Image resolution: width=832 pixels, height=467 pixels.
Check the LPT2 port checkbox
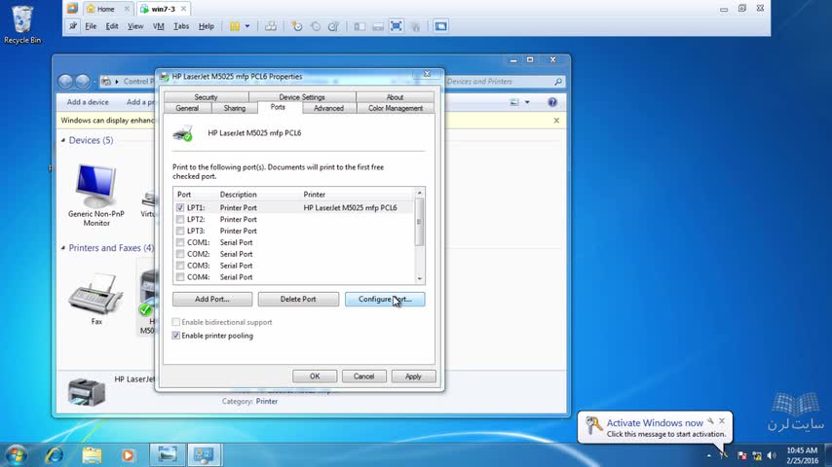coord(180,220)
